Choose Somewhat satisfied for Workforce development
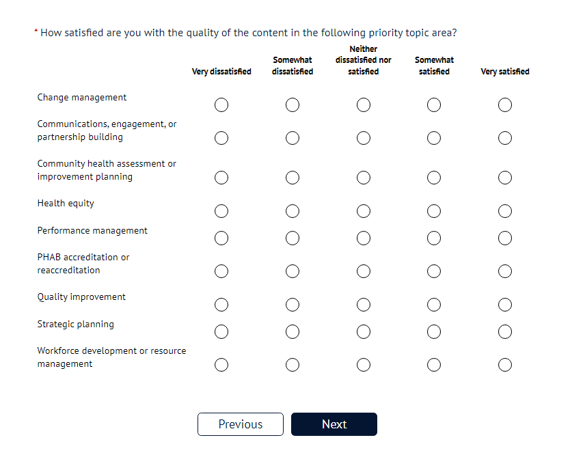570x455 pixels. (434, 365)
